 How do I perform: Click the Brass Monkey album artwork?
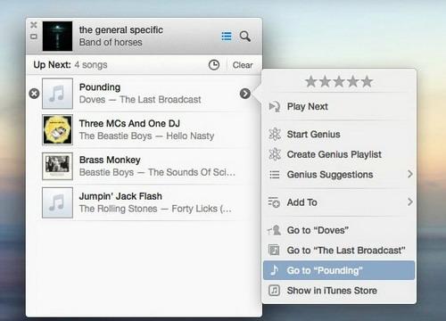pos(57,166)
